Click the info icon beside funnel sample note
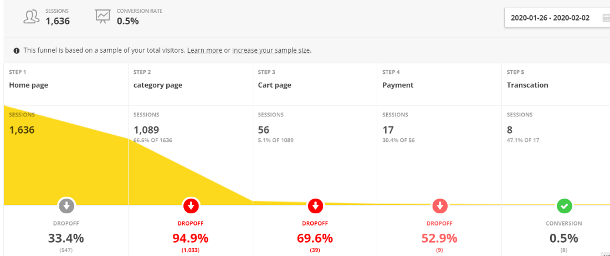The image size is (610, 256). point(16,50)
